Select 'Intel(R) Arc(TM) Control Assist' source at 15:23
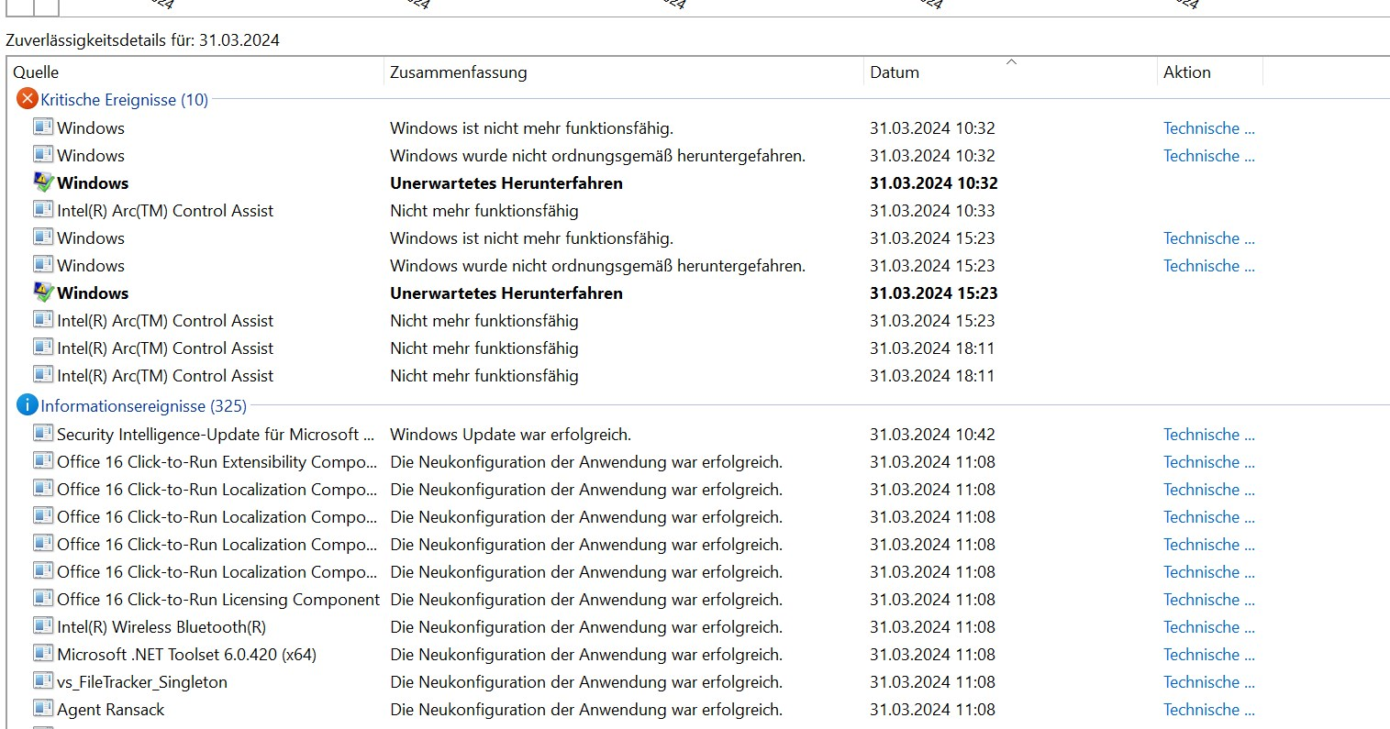This screenshot has width=1390, height=729. [165, 321]
